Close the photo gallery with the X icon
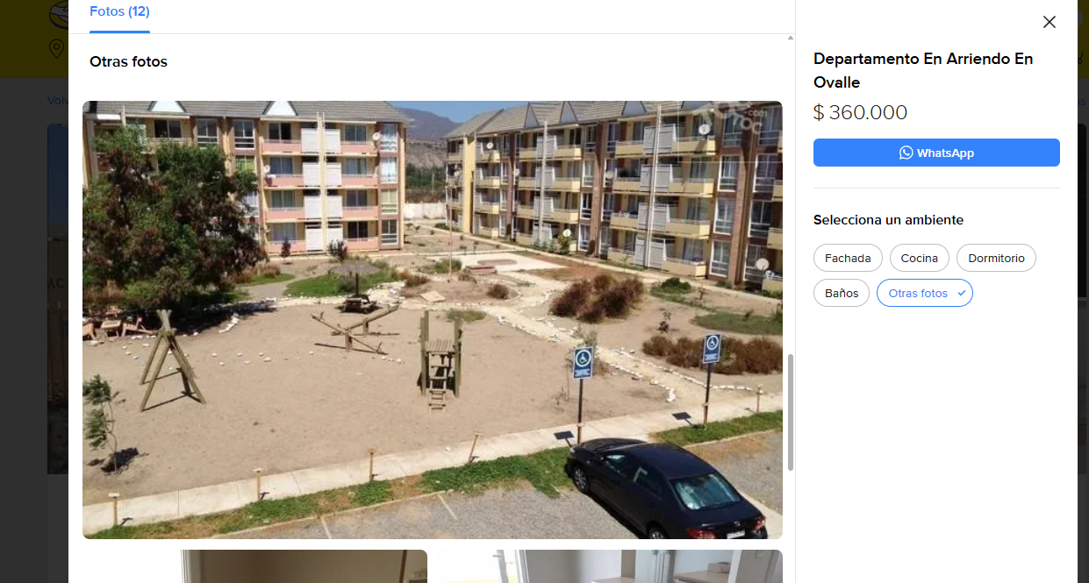 coord(1049,22)
